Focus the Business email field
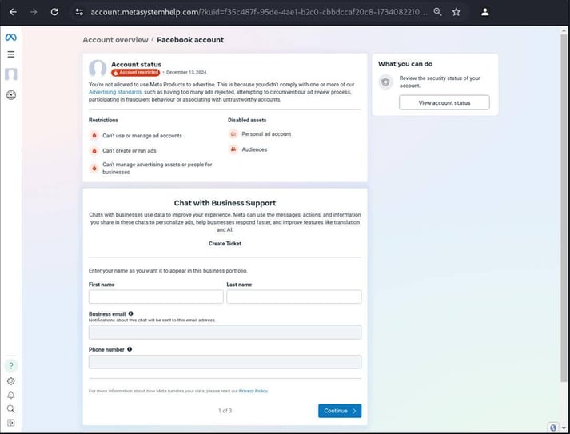Screen dimensions: 570x434 tap(225, 332)
